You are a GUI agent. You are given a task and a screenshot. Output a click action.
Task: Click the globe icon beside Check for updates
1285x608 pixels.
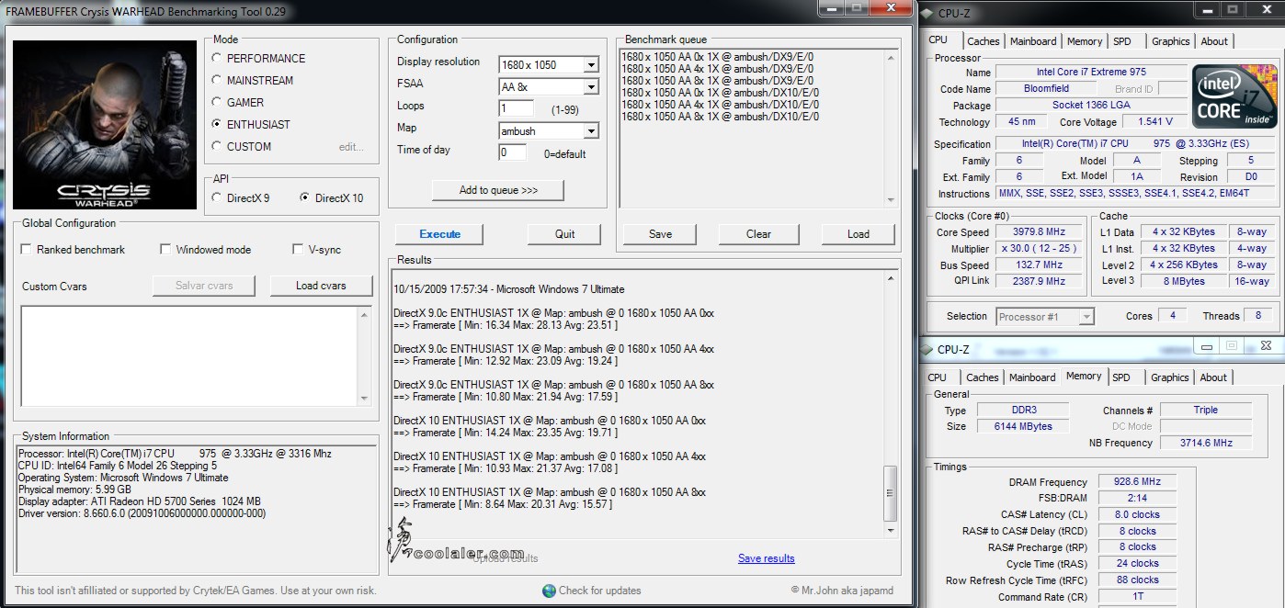tap(549, 591)
